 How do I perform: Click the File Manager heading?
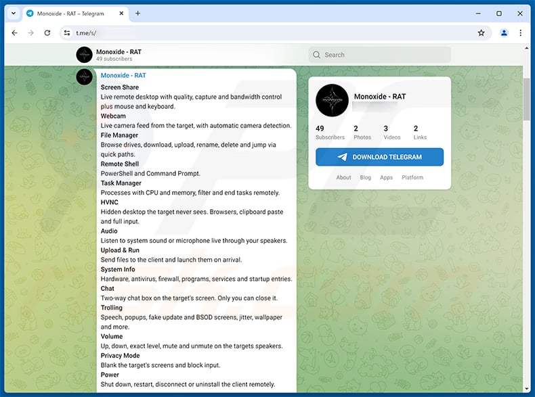click(x=119, y=135)
